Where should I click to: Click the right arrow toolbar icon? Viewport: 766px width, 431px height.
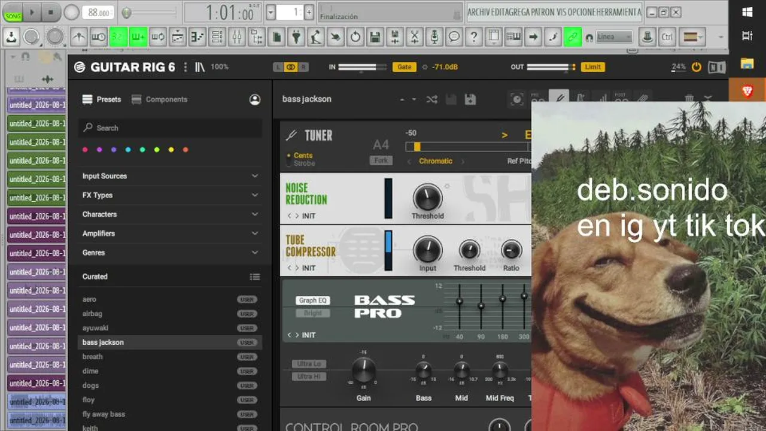(x=533, y=37)
